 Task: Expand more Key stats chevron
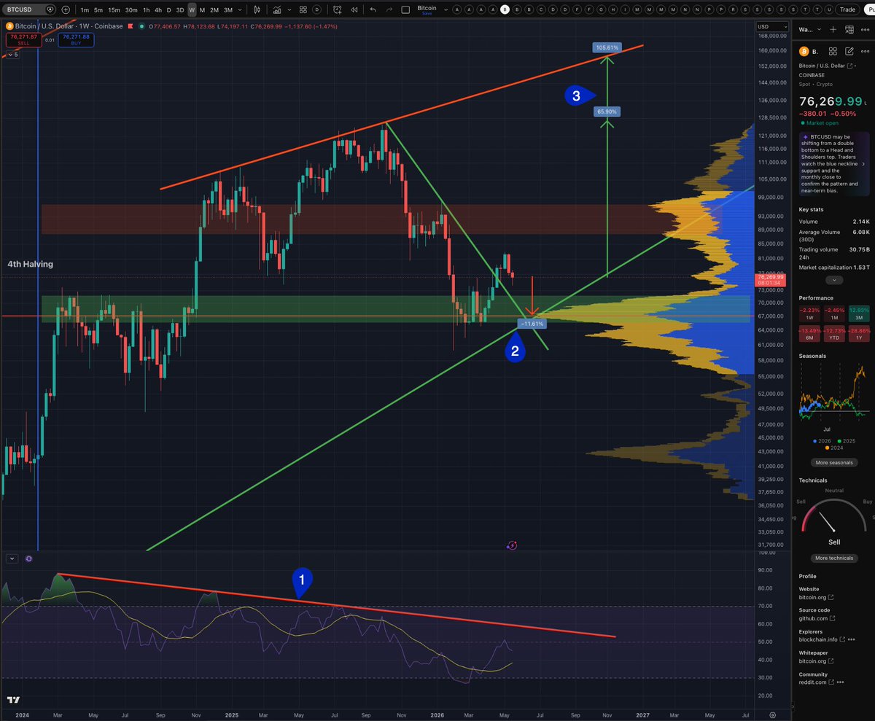tap(834, 280)
